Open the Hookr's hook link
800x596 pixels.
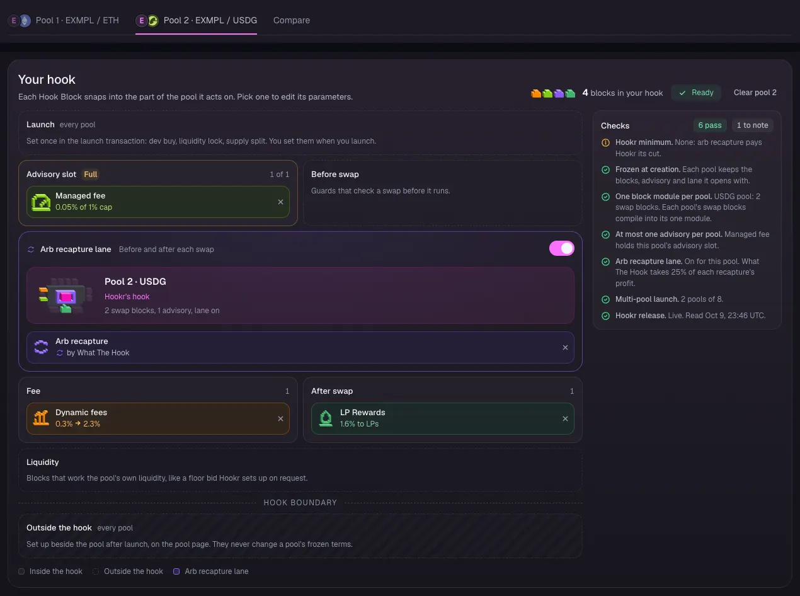point(127,297)
